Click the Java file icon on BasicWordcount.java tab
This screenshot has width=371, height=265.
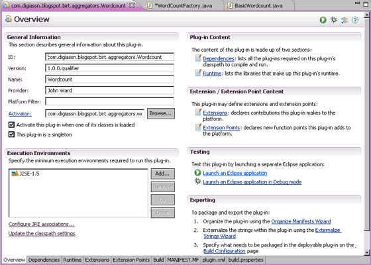pyautogui.click(x=229, y=5)
